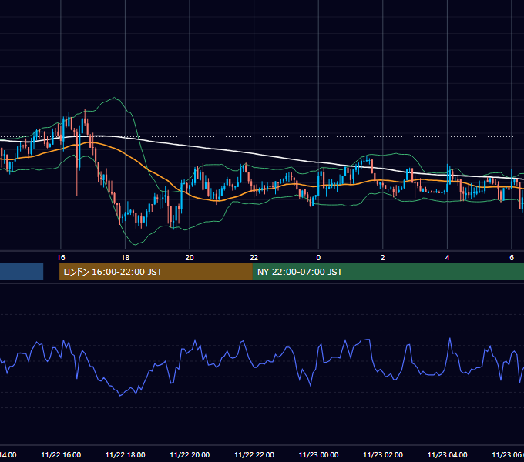The image size is (524, 462).
Task: Click the upper axis label 0
Action: (318, 258)
